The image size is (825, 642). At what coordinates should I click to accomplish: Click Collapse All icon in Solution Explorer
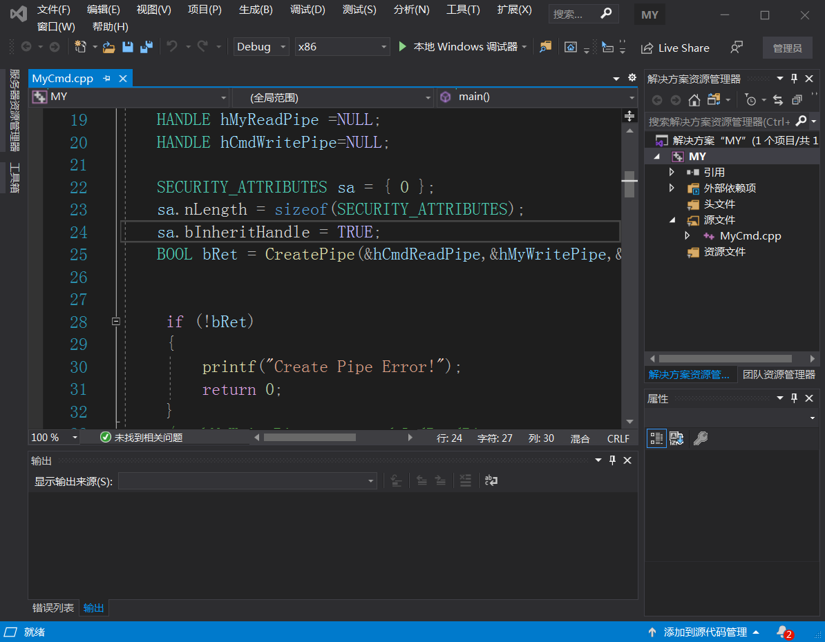tap(797, 100)
